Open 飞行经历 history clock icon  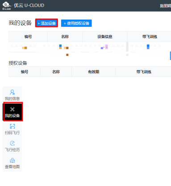coord(12,143)
